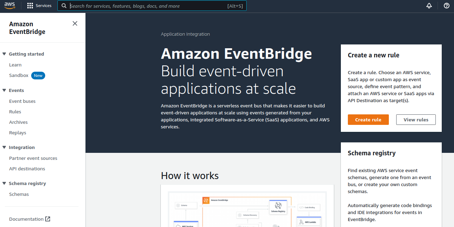Open the Sandbox page
The image size is (454, 227).
tap(19, 75)
